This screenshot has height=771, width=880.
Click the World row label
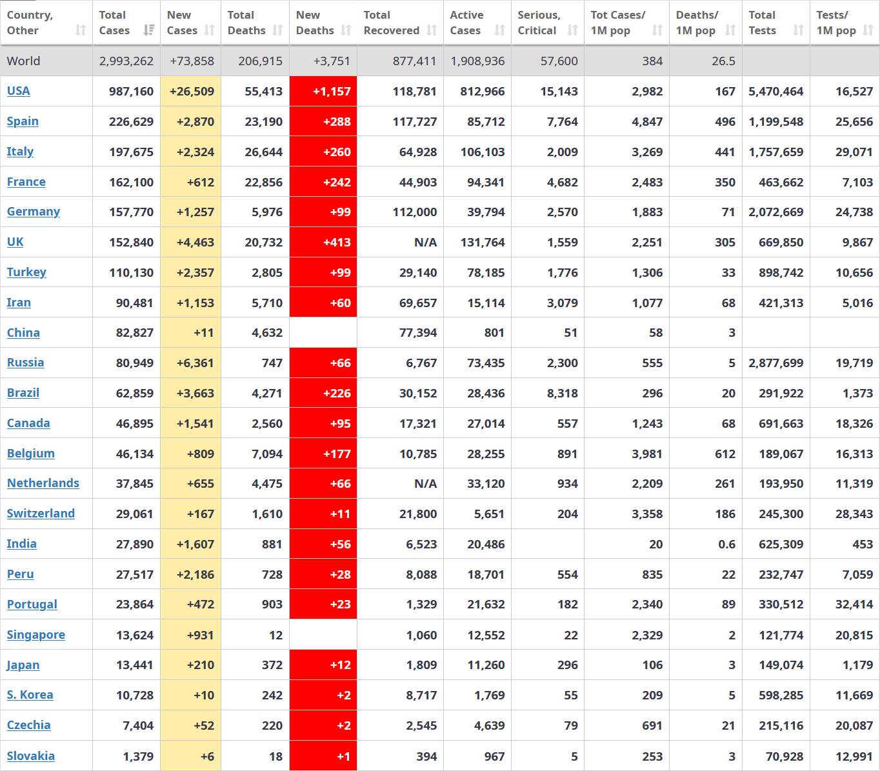[24, 61]
